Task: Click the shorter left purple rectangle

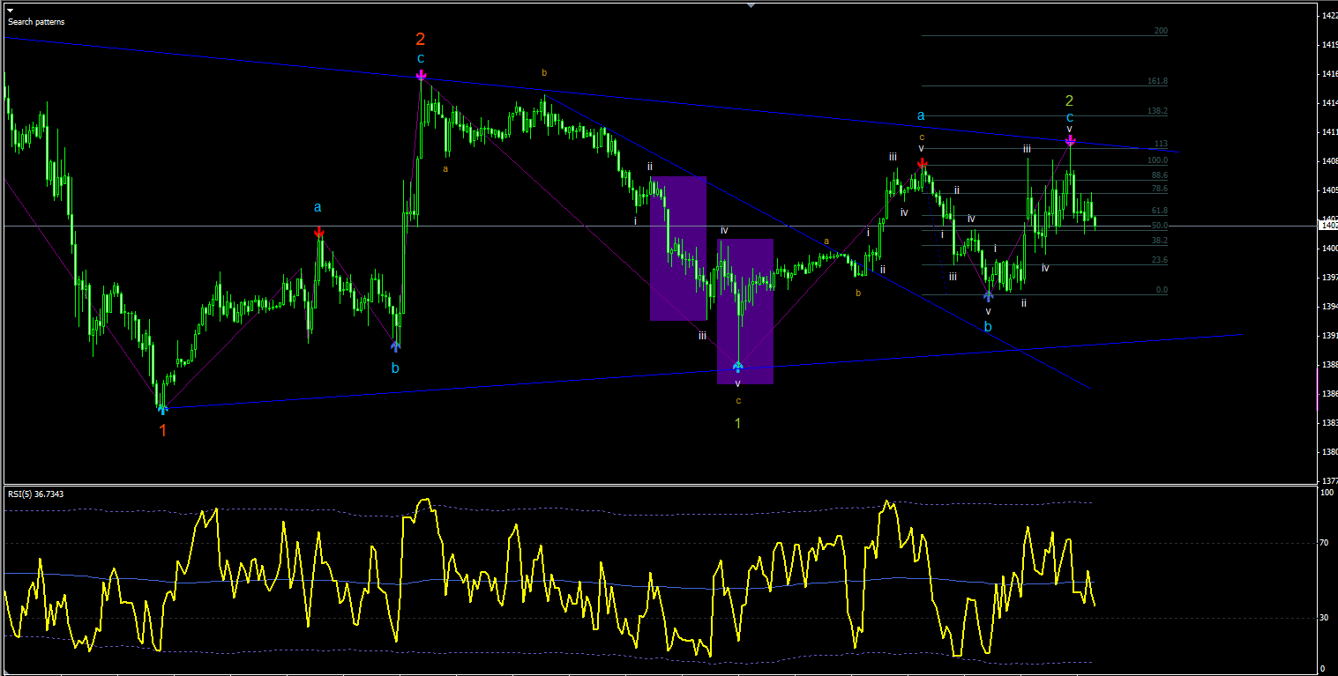Action: tap(678, 249)
